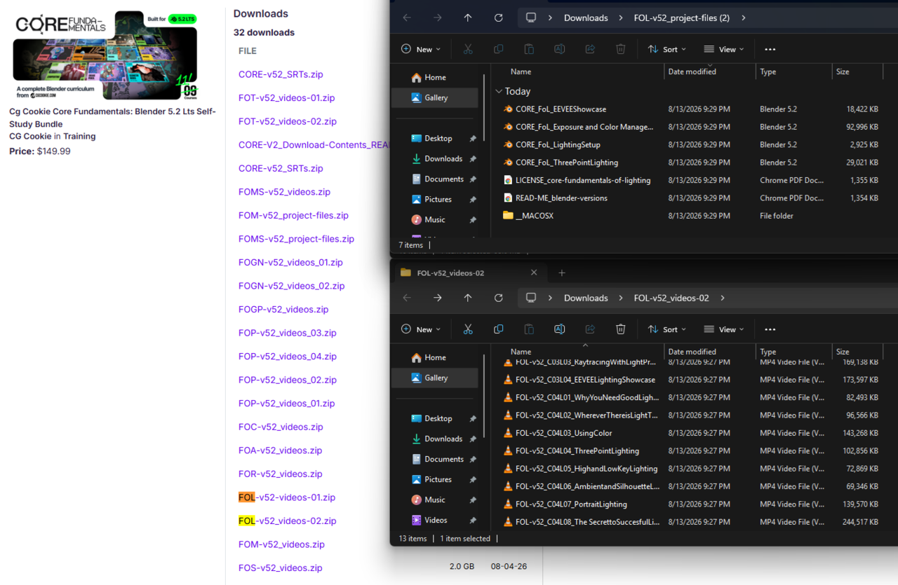Click Share icon in the project-files window toolbar
The width and height of the screenshot is (898, 585).
tap(590, 49)
